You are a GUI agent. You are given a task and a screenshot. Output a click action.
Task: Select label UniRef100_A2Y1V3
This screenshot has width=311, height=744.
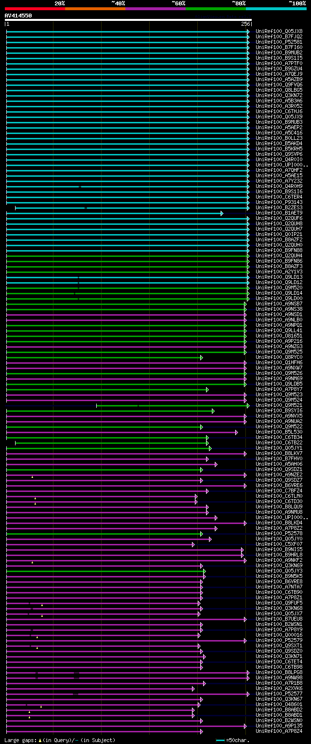(279, 271)
